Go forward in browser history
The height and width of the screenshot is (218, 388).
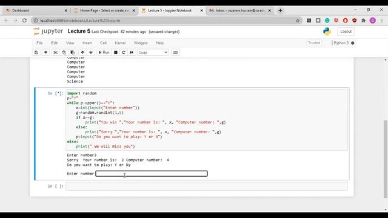tap(15, 21)
